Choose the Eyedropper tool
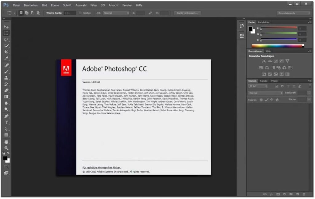This screenshot has height=199, width=315. (x=6, y=59)
